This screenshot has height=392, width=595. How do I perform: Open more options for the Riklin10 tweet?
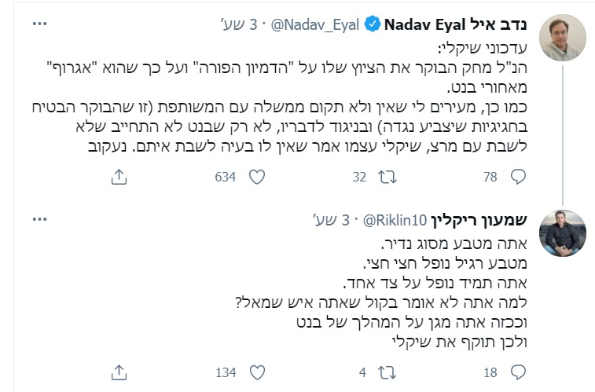(39, 221)
